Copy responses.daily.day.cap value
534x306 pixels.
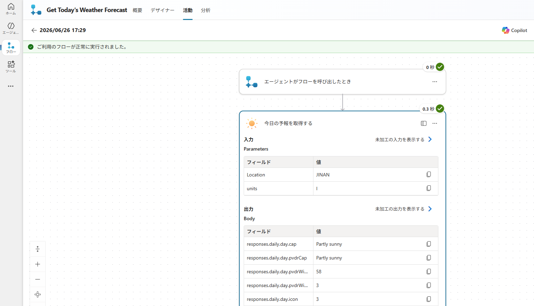(x=429, y=244)
